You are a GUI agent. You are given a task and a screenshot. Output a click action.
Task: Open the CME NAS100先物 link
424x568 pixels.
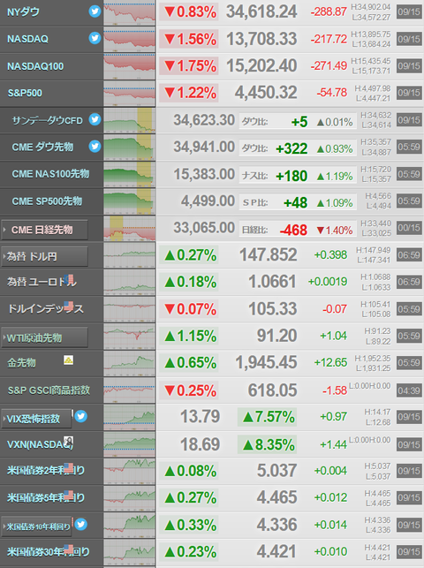click(50, 174)
